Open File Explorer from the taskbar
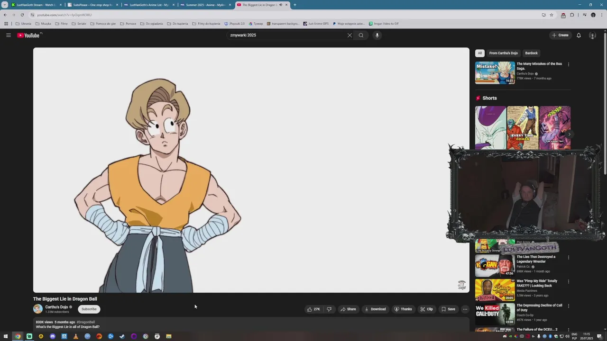The height and width of the screenshot is (341, 607). [168, 336]
